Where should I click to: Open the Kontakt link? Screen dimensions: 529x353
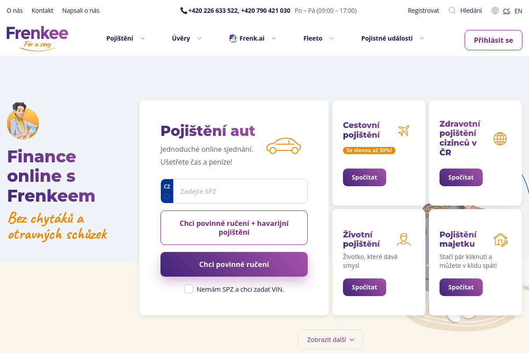click(42, 11)
